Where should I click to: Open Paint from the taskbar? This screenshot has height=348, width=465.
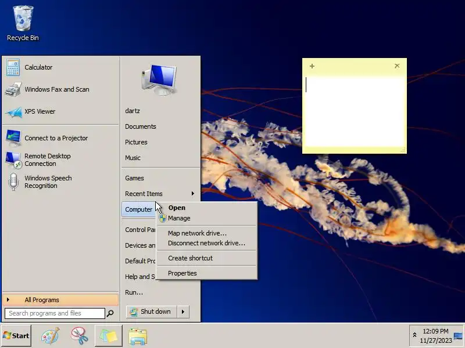[50, 336]
